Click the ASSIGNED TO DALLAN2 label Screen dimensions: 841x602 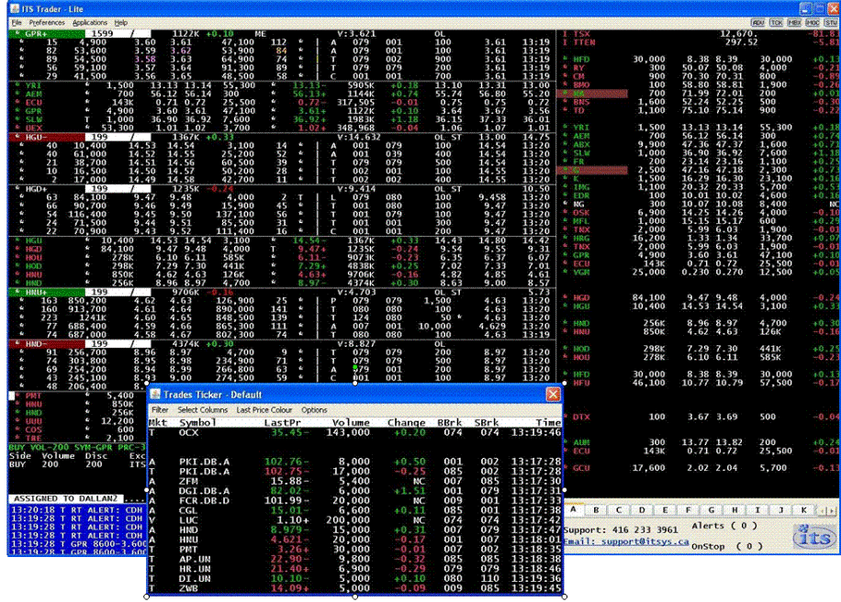[x=65, y=498]
